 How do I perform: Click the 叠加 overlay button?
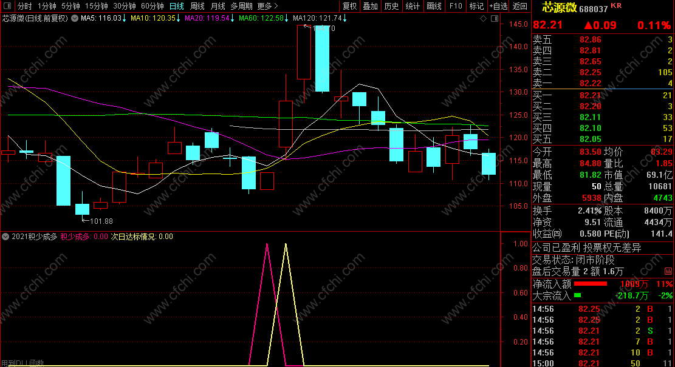370,6
